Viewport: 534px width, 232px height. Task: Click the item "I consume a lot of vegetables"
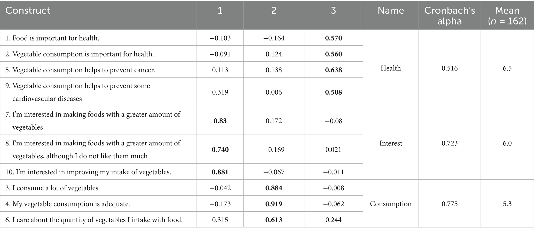pyautogui.click(x=52, y=188)
